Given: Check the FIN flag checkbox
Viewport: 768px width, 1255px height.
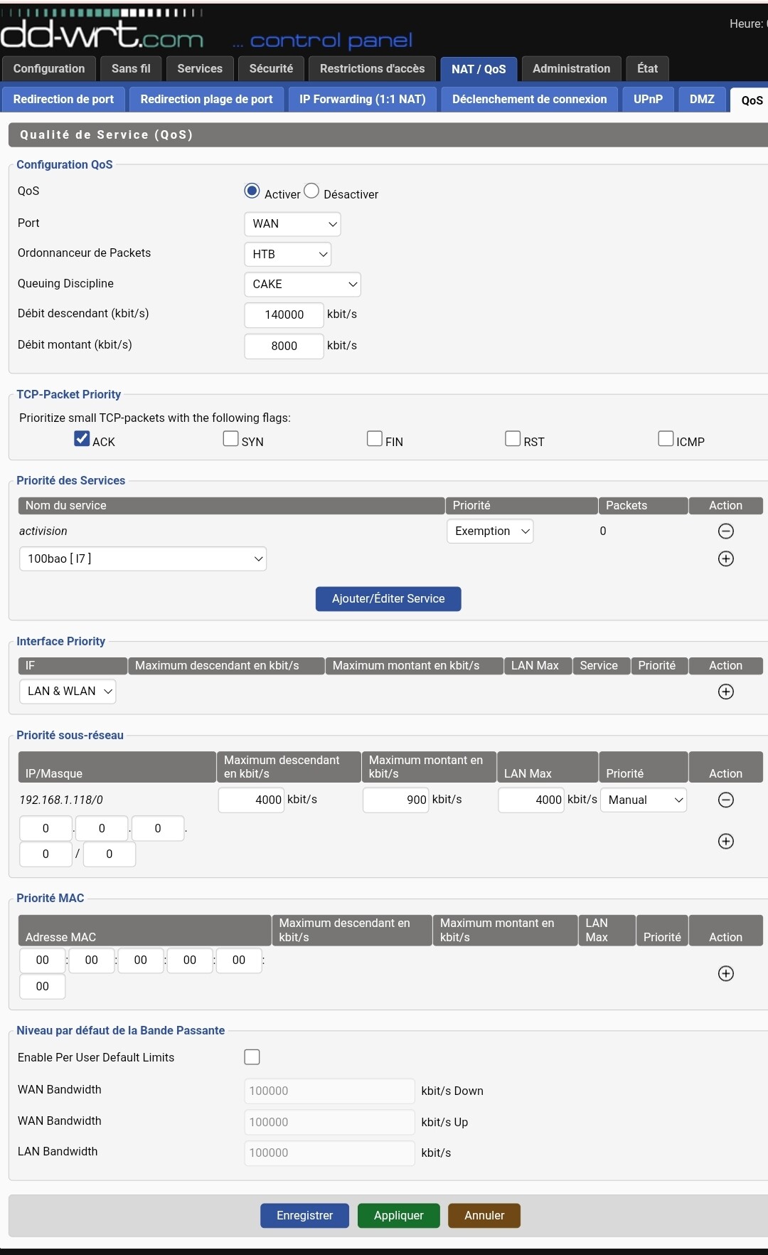Looking at the screenshot, I should pyautogui.click(x=375, y=438).
